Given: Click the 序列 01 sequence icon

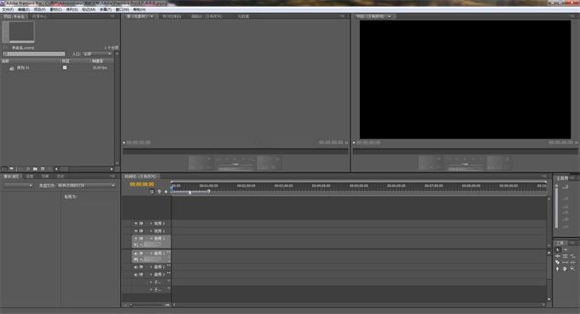Looking at the screenshot, I should point(11,68).
